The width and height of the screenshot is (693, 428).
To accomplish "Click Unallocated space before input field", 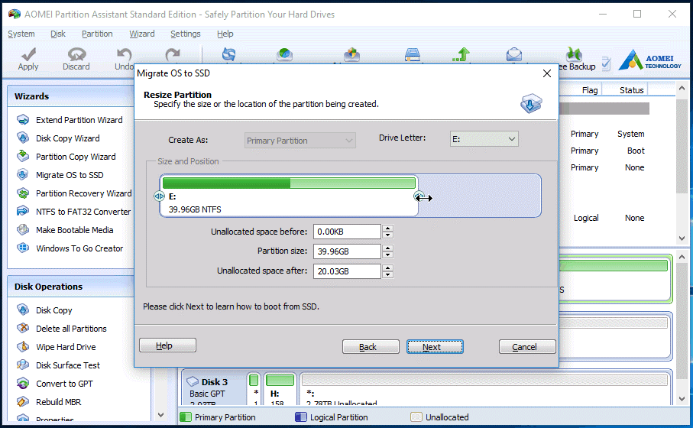I will point(348,232).
